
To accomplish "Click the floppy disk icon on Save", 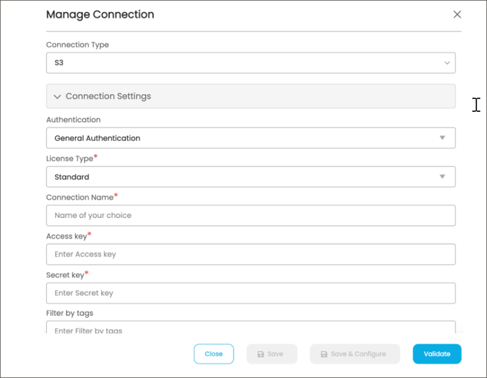I will [x=260, y=354].
